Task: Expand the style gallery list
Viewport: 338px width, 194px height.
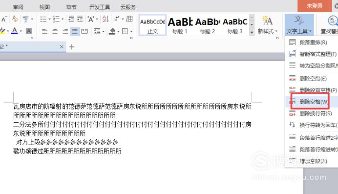Action: click(252, 33)
